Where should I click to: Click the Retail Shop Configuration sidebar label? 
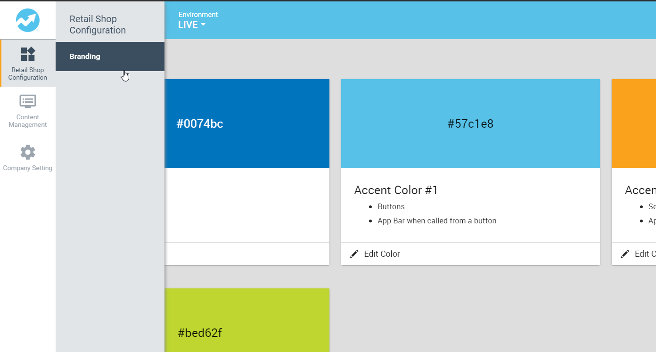(28, 74)
